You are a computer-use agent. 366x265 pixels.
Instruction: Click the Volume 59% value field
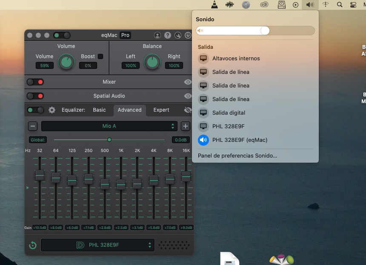[x=44, y=66]
